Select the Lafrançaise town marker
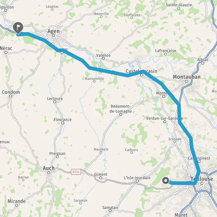The width and height of the screenshot is (217, 217). [165, 54]
